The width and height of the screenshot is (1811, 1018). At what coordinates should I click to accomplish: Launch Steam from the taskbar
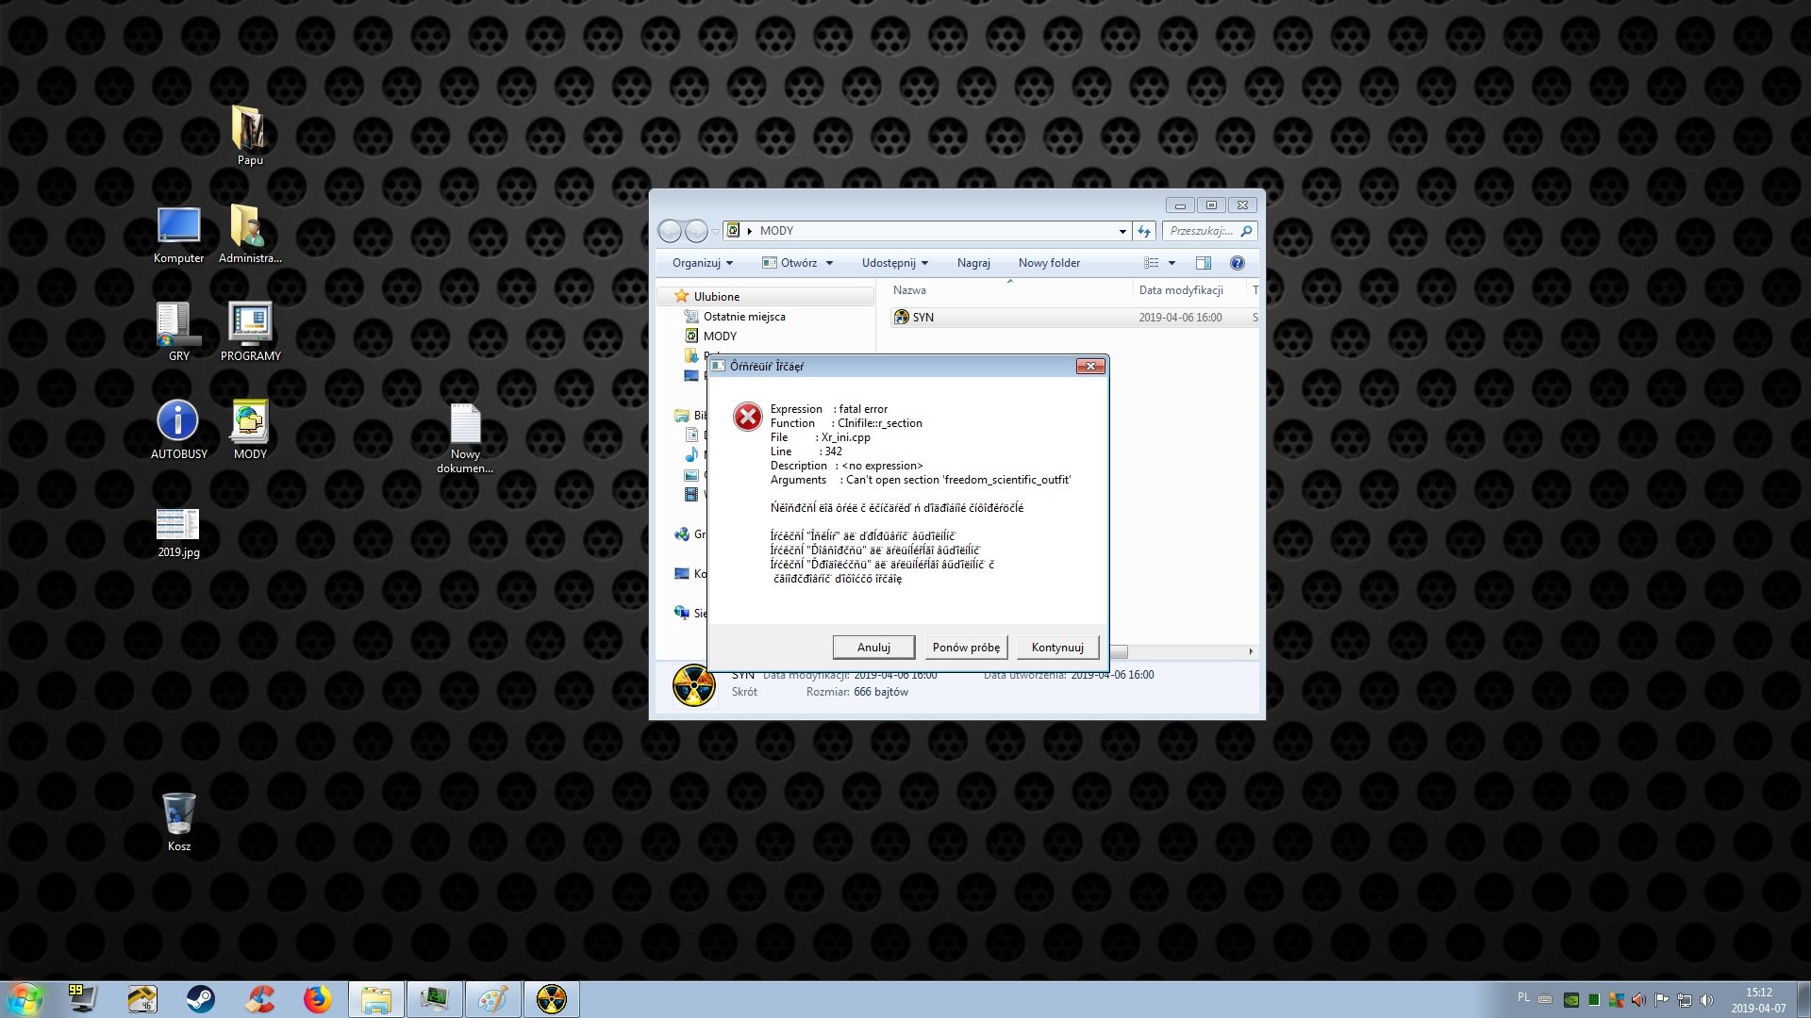pos(200,999)
